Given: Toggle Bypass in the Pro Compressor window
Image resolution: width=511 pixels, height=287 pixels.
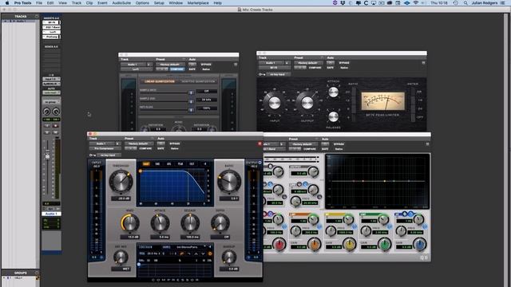Looking at the screenshot, I should [175, 143].
